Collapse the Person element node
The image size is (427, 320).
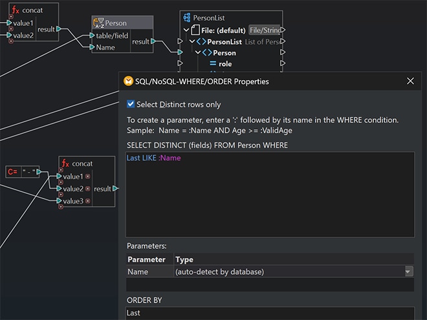tap(198, 52)
